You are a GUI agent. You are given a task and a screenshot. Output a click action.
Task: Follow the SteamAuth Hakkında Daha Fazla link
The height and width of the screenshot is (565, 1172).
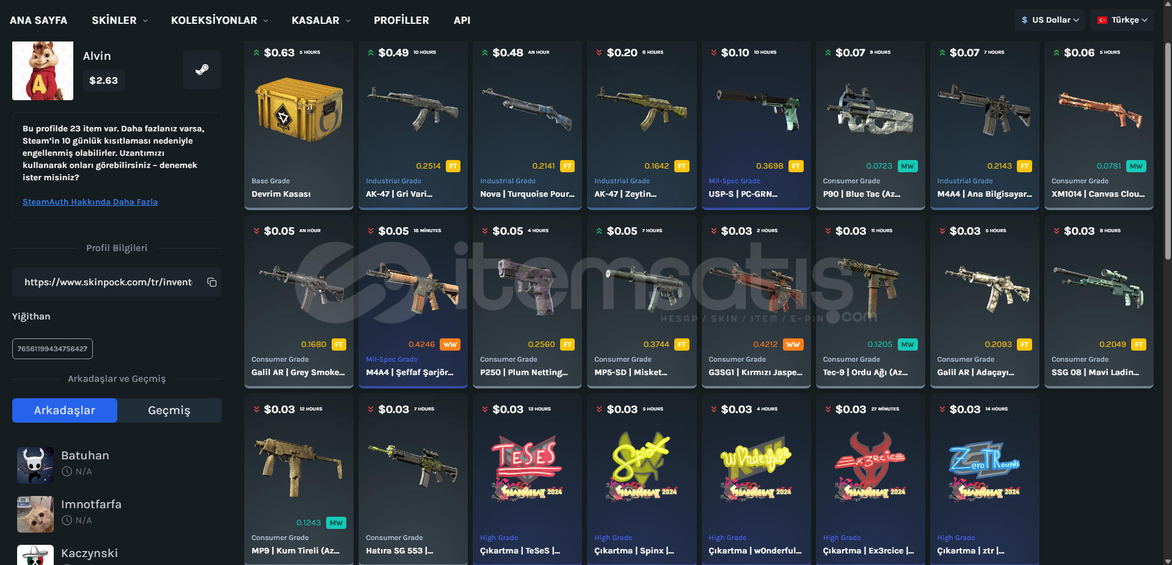point(90,202)
